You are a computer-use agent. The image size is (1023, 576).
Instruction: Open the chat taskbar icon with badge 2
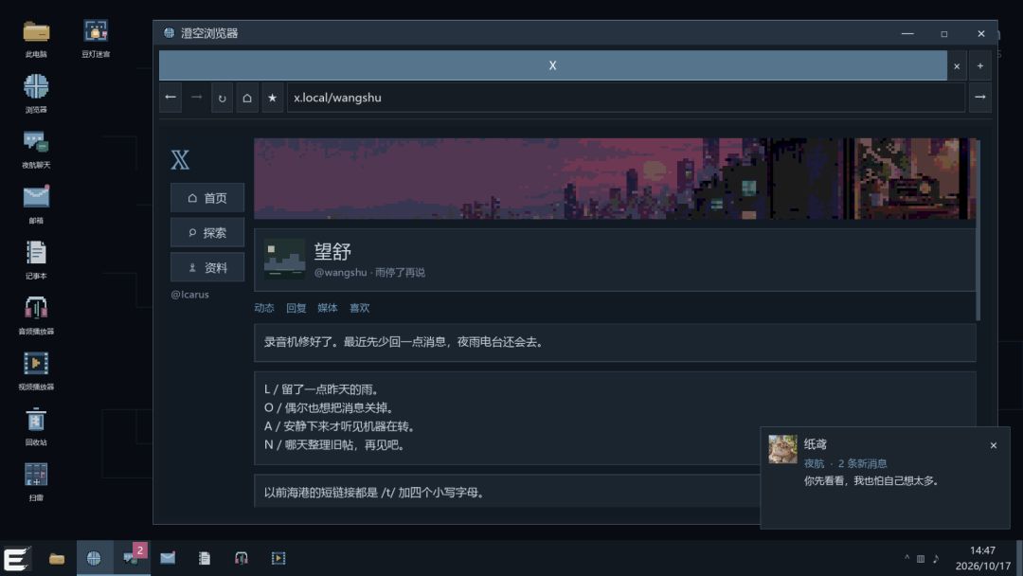pyautogui.click(x=131, y=558)
